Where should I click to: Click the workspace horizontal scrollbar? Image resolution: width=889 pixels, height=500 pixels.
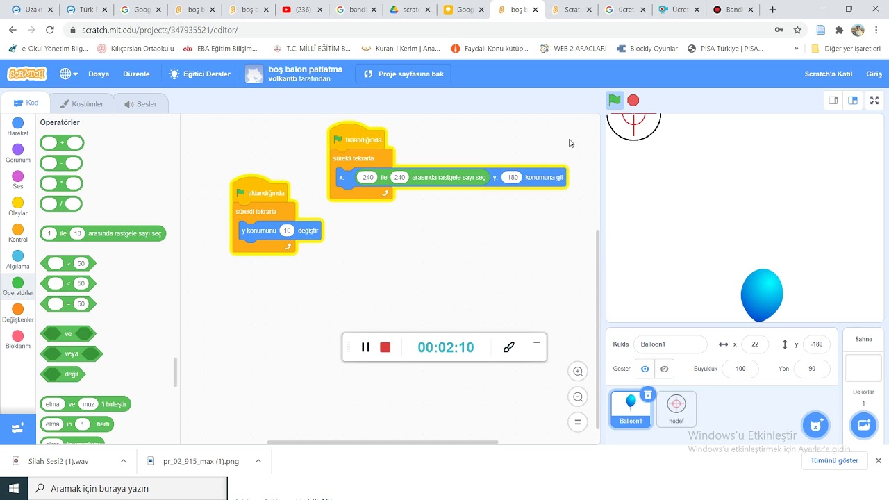pos(382,442)
